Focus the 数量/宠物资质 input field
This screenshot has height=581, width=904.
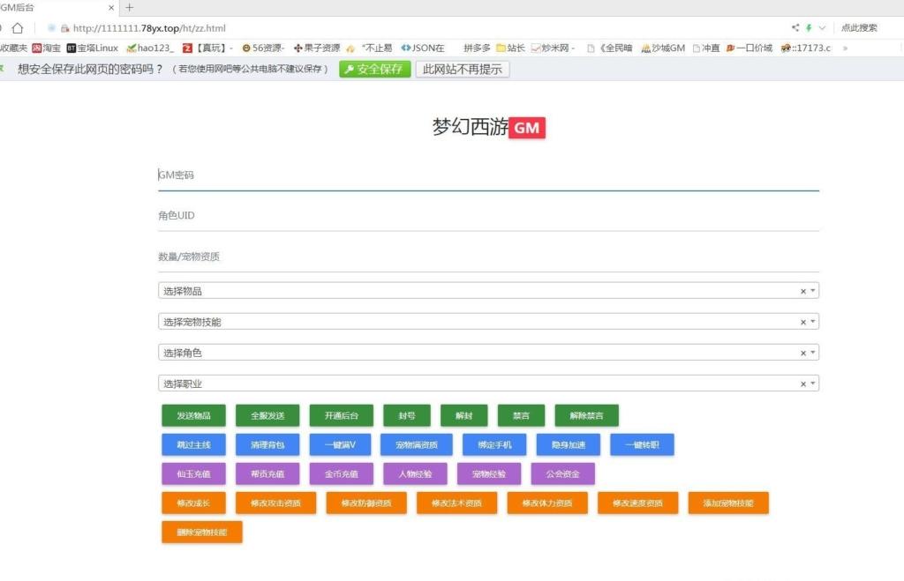[488, 257]
